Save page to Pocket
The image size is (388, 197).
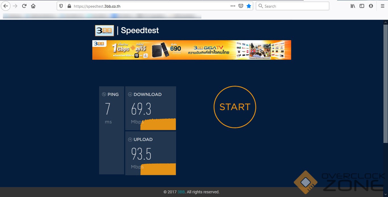point(241,6)
